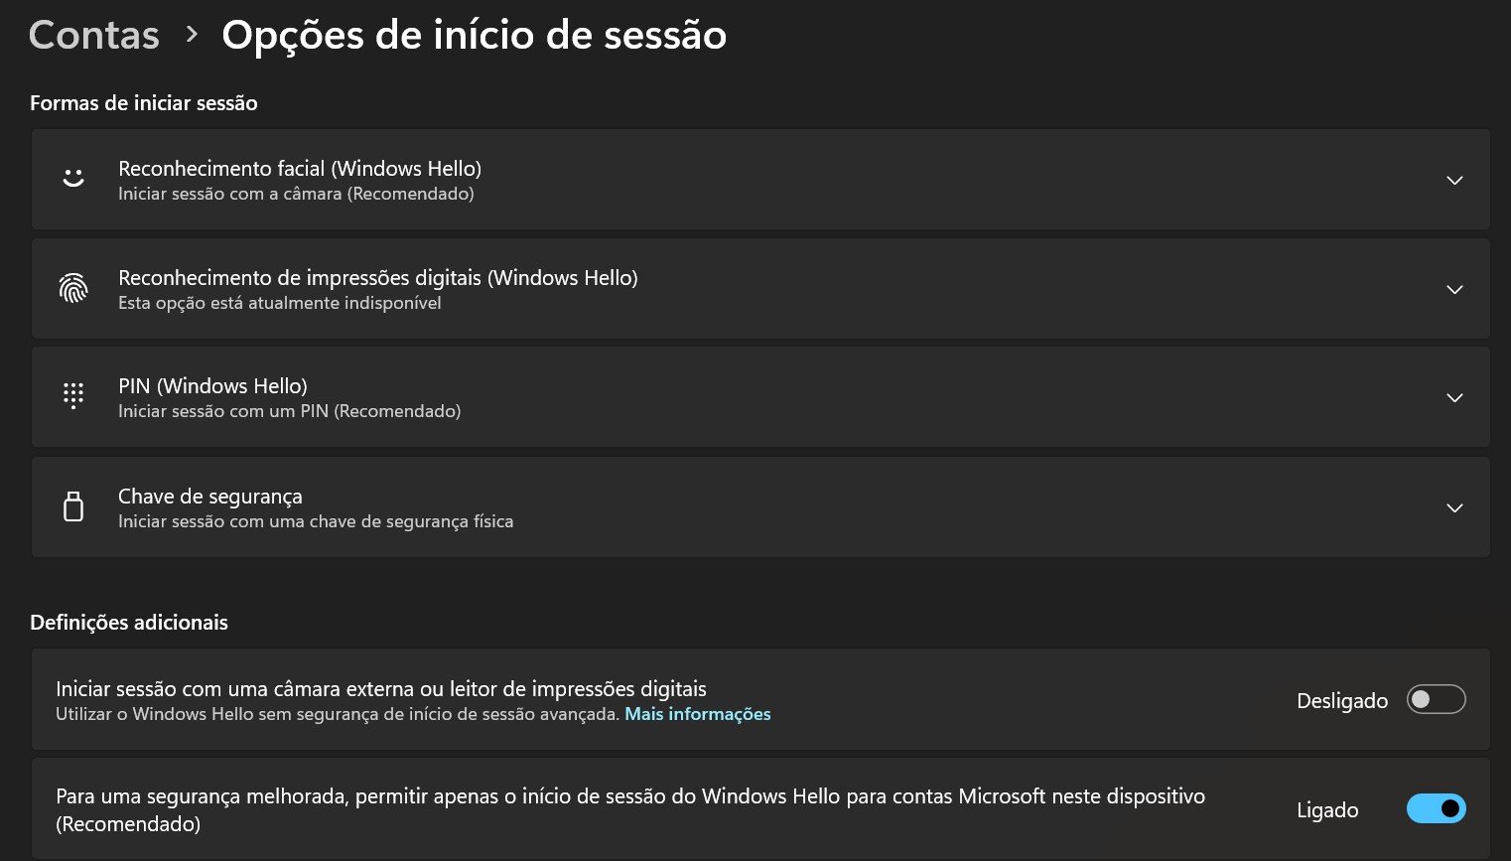The image size is (1511, 861).
Task: Click the security key USB icon
Action: tap(73, 506)
